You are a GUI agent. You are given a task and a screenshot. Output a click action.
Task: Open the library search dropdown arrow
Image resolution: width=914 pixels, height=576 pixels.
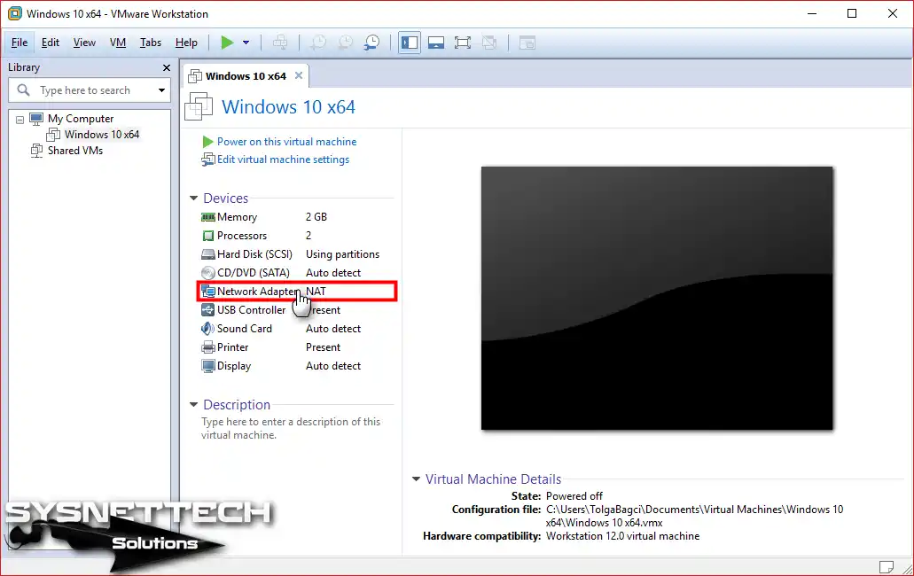(161, 90)
